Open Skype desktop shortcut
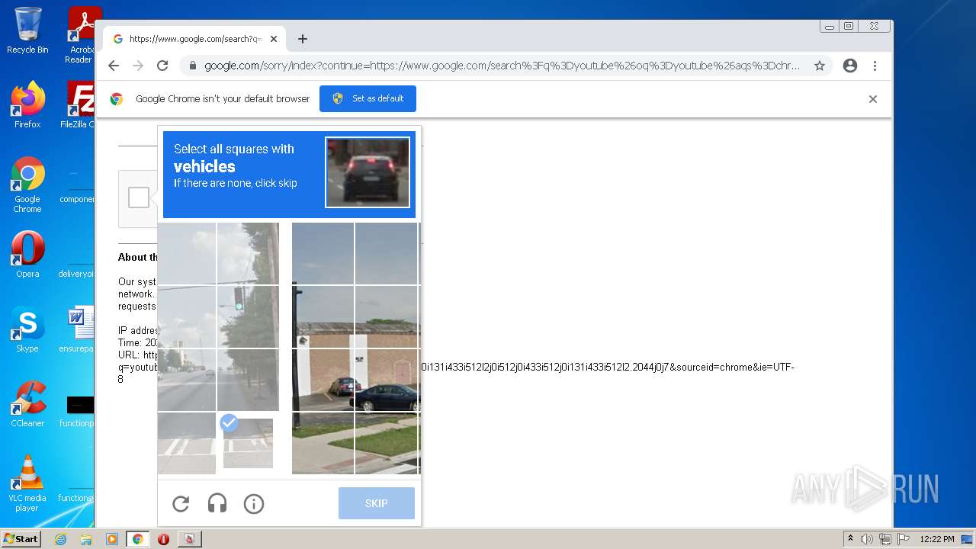This screenshot has height=549, width=976. [x=27, y=329]
